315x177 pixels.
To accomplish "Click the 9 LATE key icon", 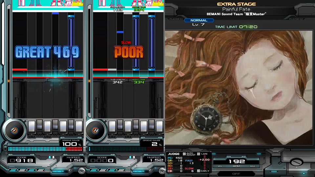I will [x=199, y=154].
